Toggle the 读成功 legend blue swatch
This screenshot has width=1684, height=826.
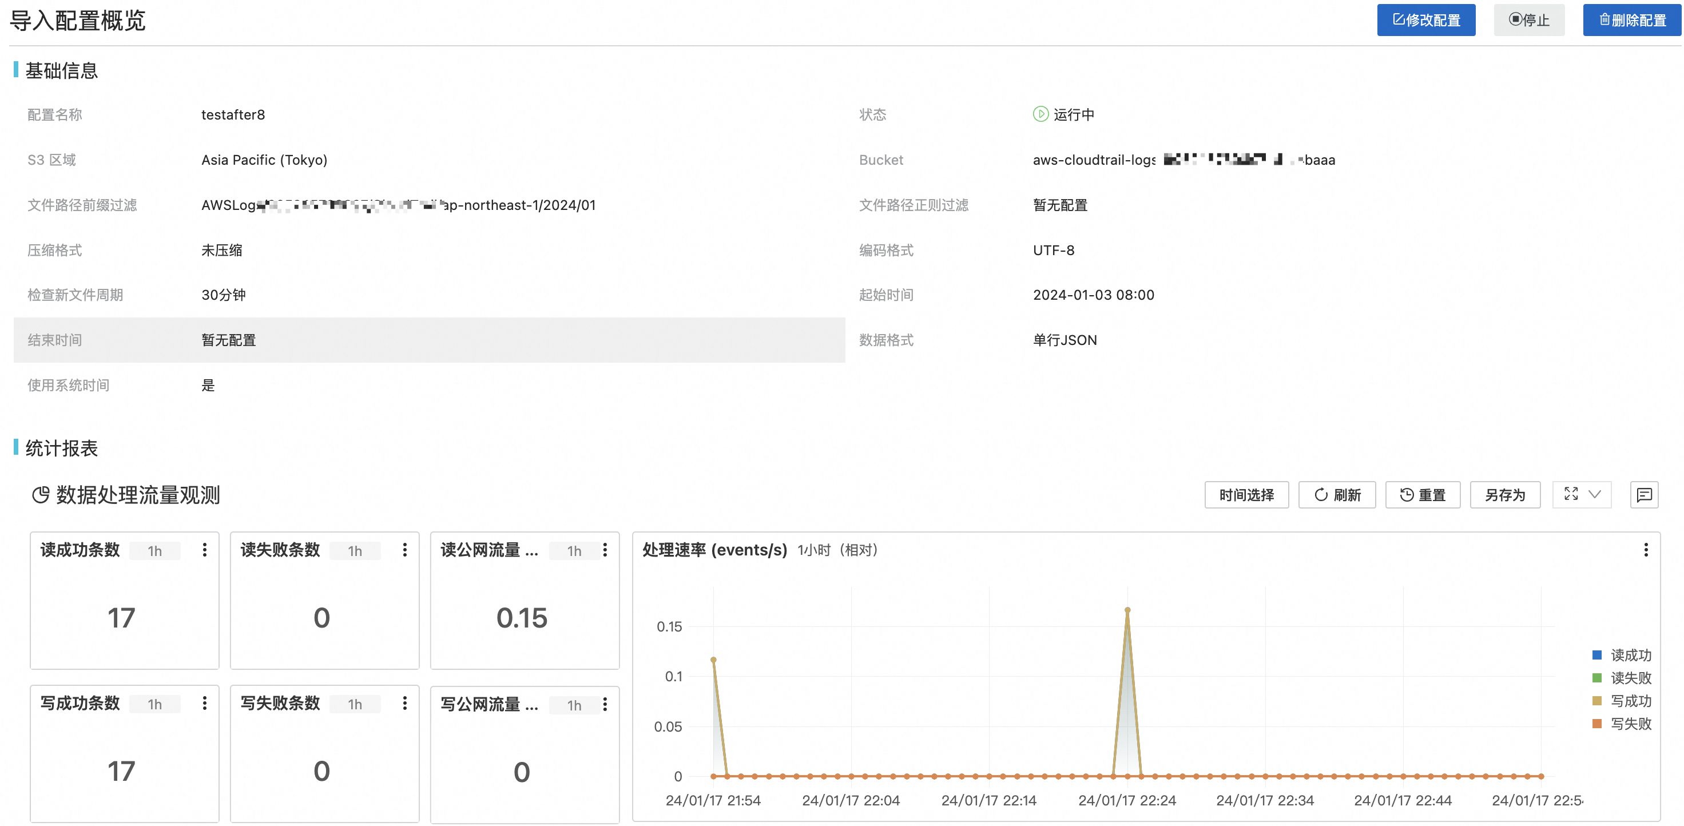pyautogui.click(x=1597, y=655)
